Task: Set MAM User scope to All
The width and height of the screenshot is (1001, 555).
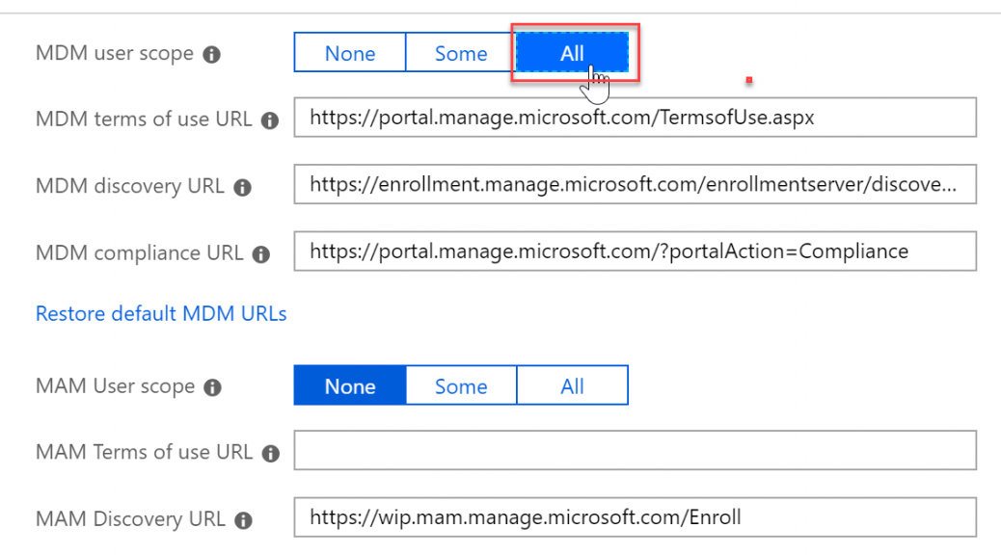Action: (x=572, y=386)
